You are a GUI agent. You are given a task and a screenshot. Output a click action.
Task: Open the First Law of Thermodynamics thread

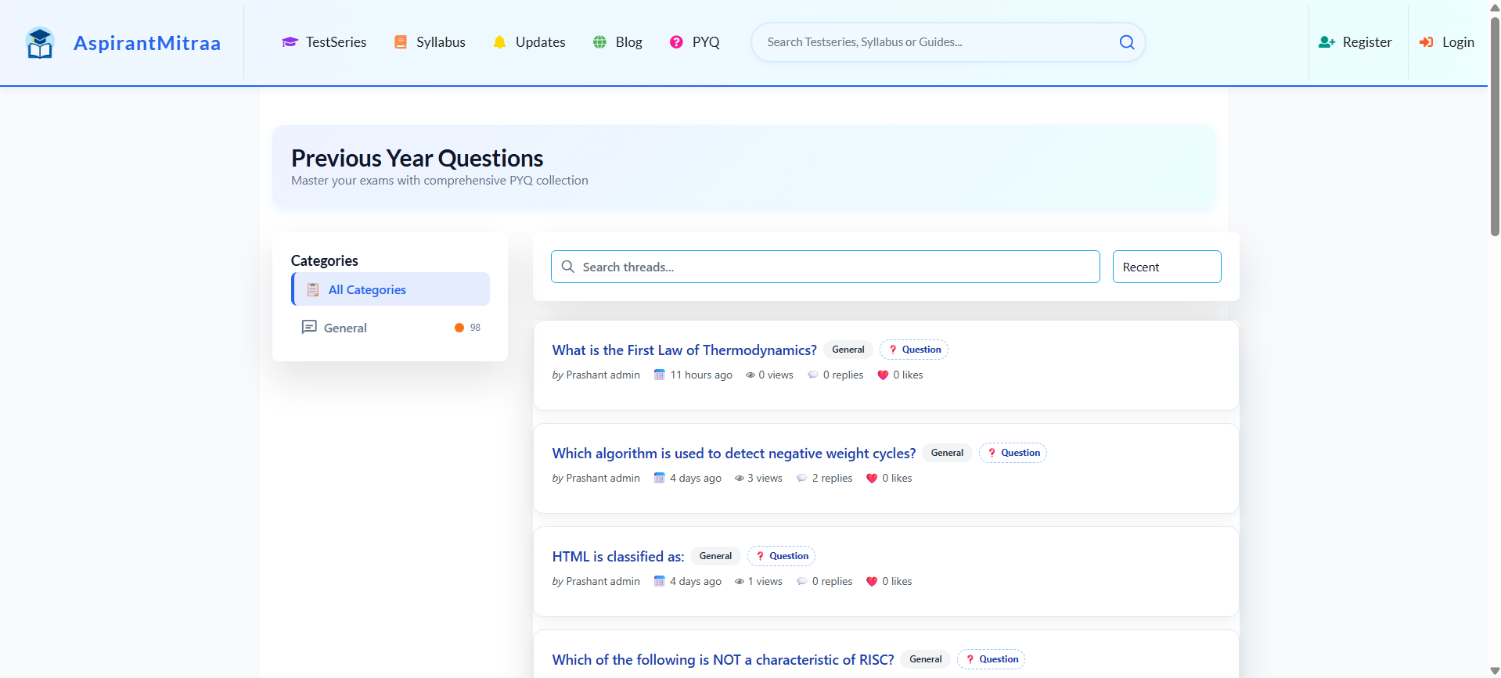[x=684, y=350]
